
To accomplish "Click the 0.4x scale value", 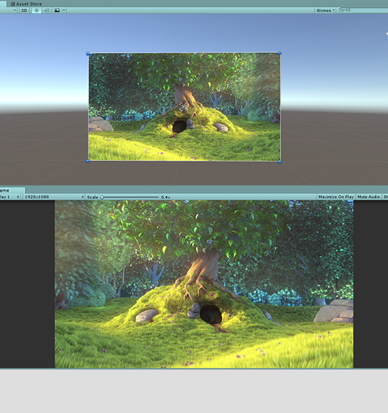I will point(166,197).
